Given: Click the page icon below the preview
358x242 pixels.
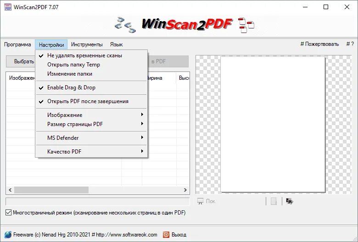Looking at the screenshot, I should pyautogui.click(x=274, y=201).
